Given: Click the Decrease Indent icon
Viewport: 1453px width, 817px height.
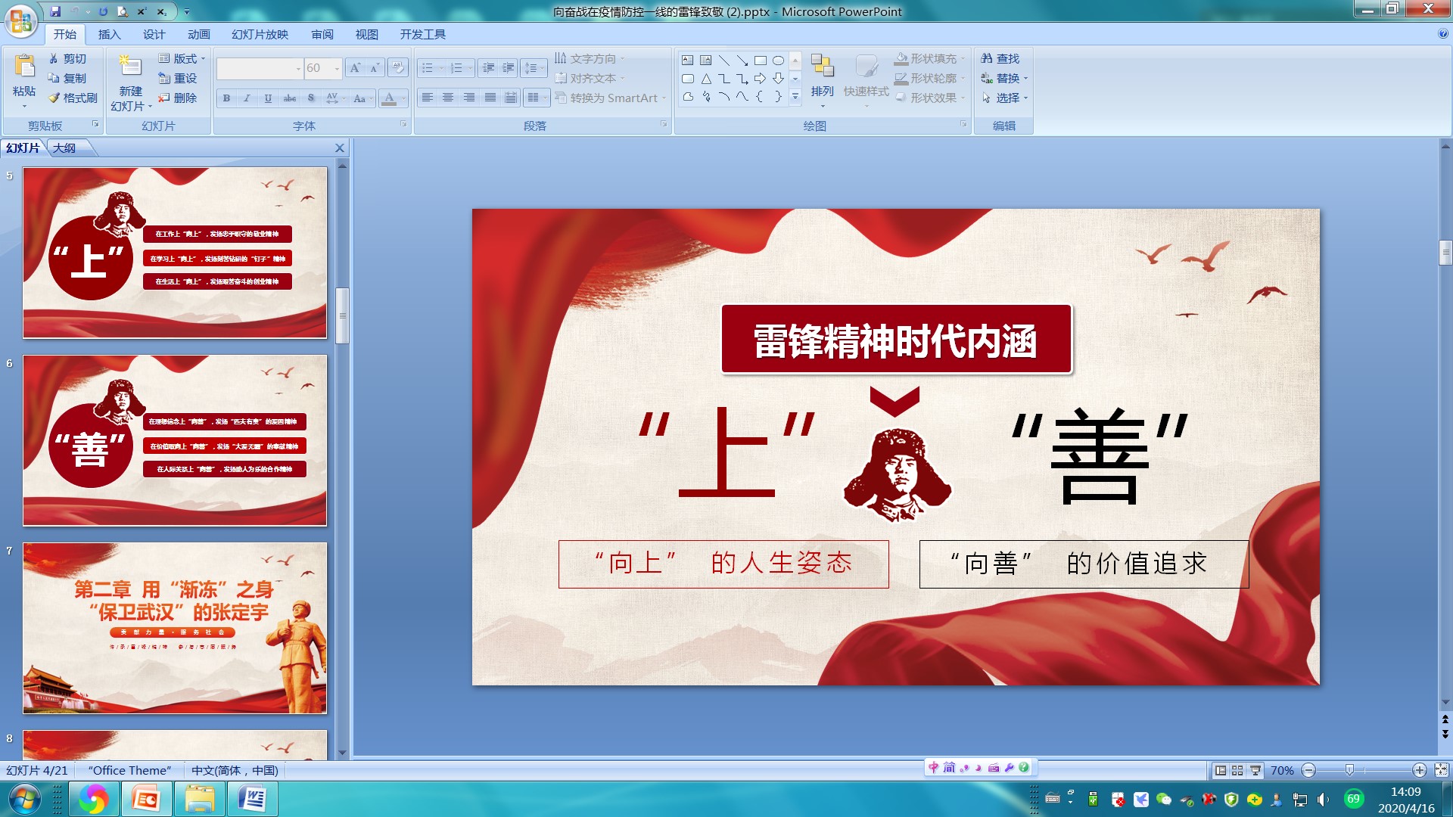Looking at the screenshot, I should pos(488,68).
